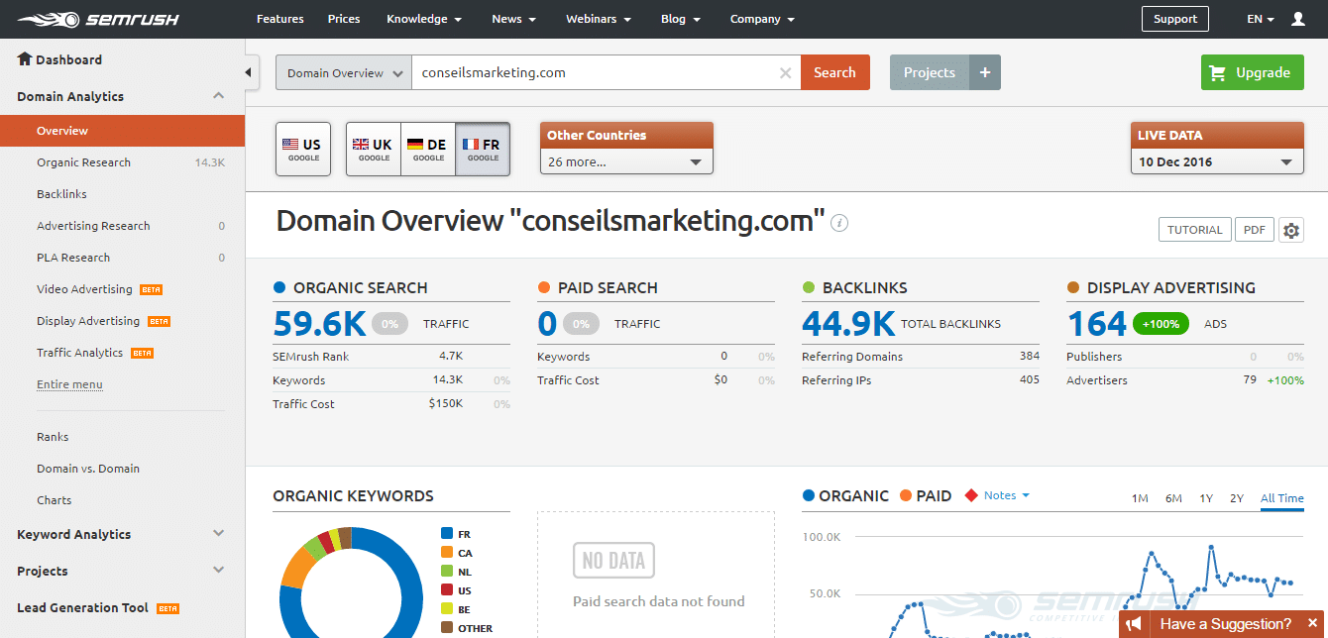This screenshot has width=1328, height=638.
Task: Click the sidebar collapse arrow
Action: pyautogui.click(x=248, y=72)
